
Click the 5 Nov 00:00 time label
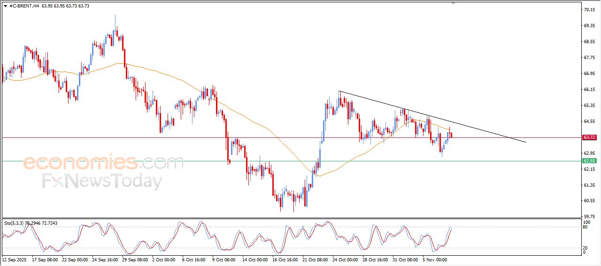pos(436,259)
